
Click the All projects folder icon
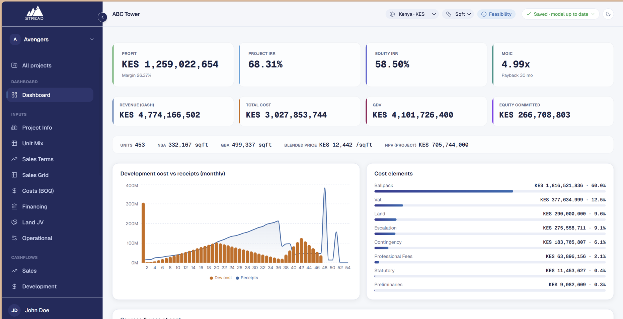point(14,65)
